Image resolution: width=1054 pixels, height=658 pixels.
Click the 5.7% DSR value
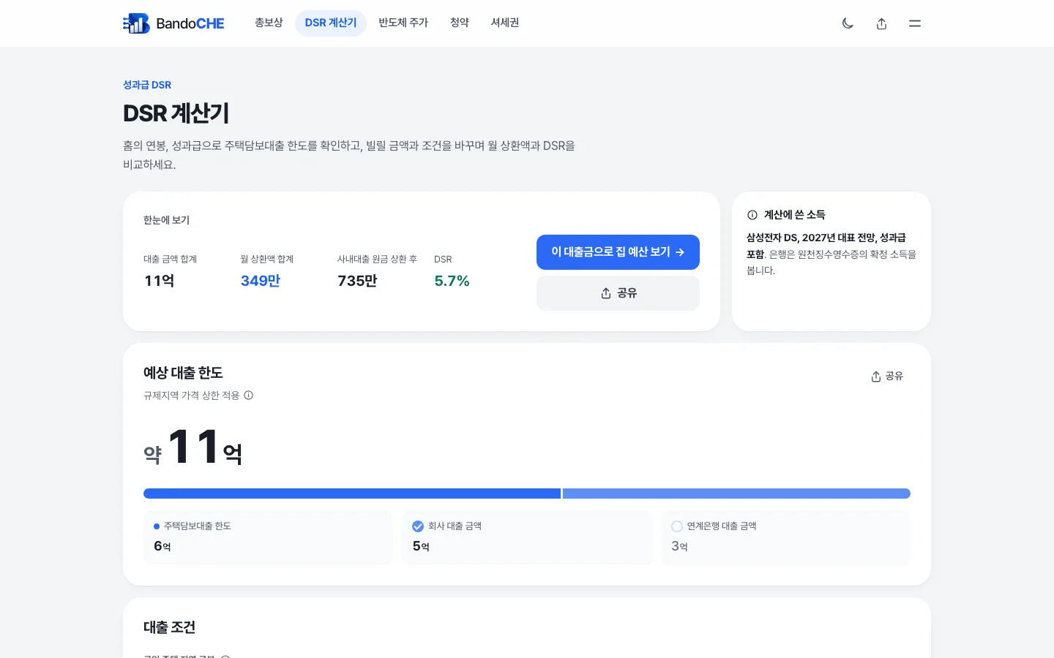tap(452, 281)
